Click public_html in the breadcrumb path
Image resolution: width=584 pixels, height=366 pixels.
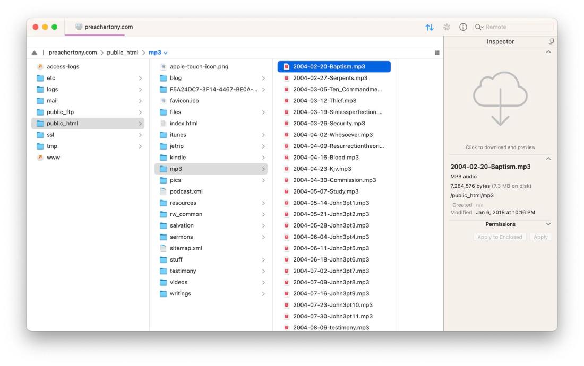point(122,53)
